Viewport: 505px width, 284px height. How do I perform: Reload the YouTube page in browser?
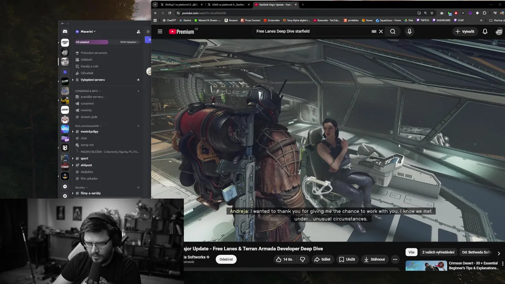(170, 13)
